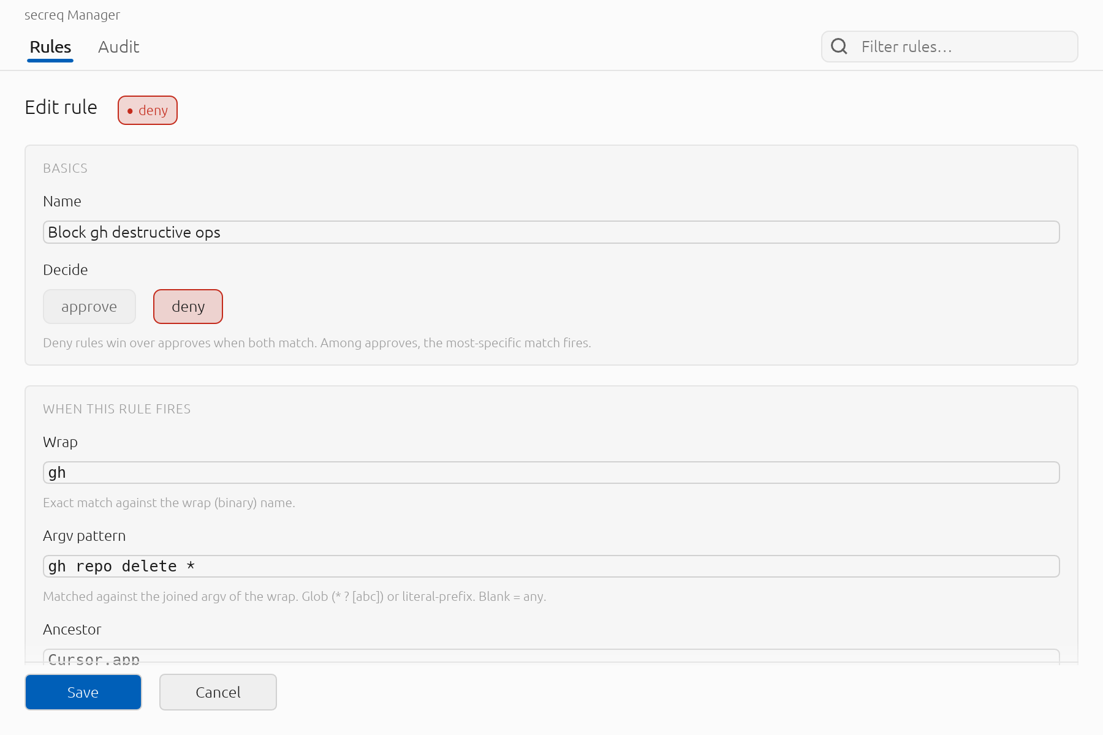Click the 'secreq Manager' title text
The height and width of the screenshot is (735, 1103).
72,15
